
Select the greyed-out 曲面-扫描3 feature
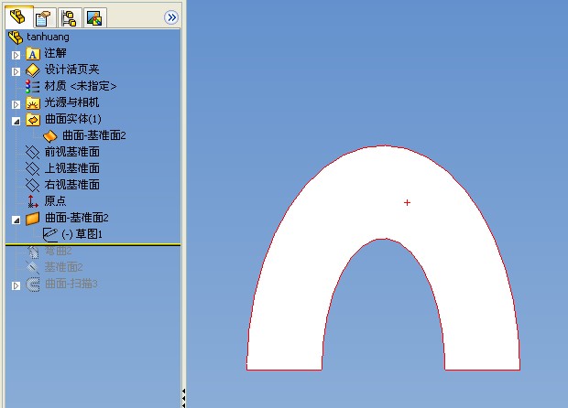[x=71, y=284]
